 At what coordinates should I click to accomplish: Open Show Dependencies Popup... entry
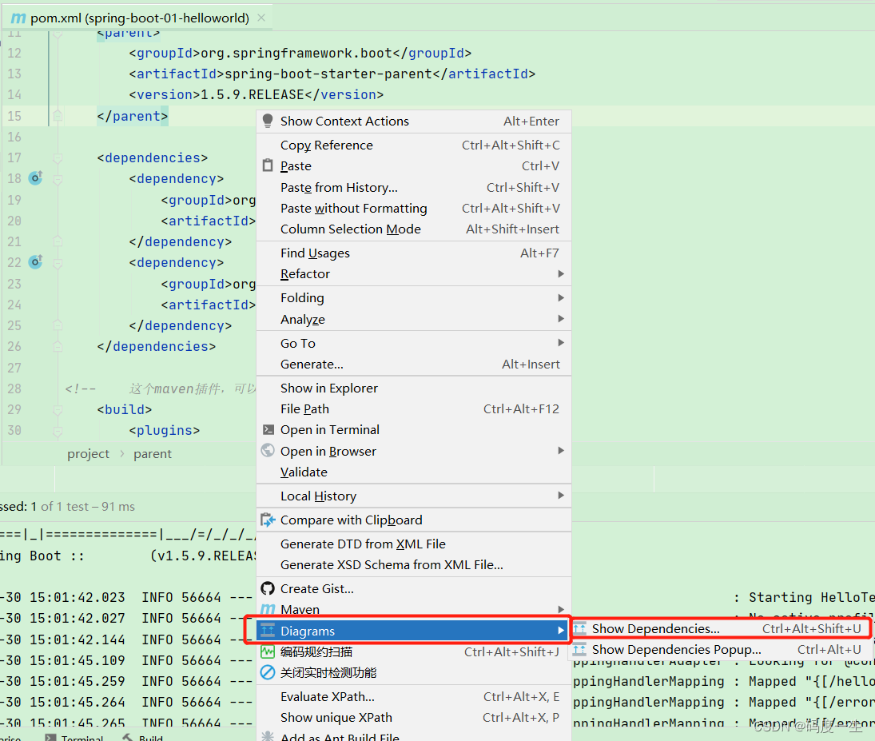pos(721,649)
